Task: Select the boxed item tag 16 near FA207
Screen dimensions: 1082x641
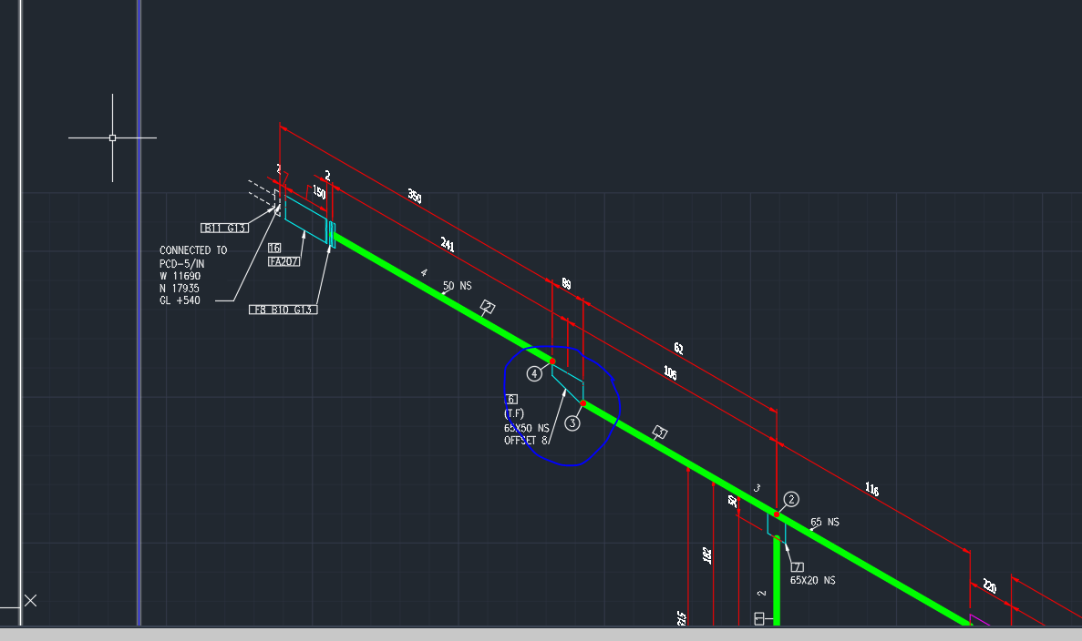Action: pyautogui.click(x=273, y=246)
